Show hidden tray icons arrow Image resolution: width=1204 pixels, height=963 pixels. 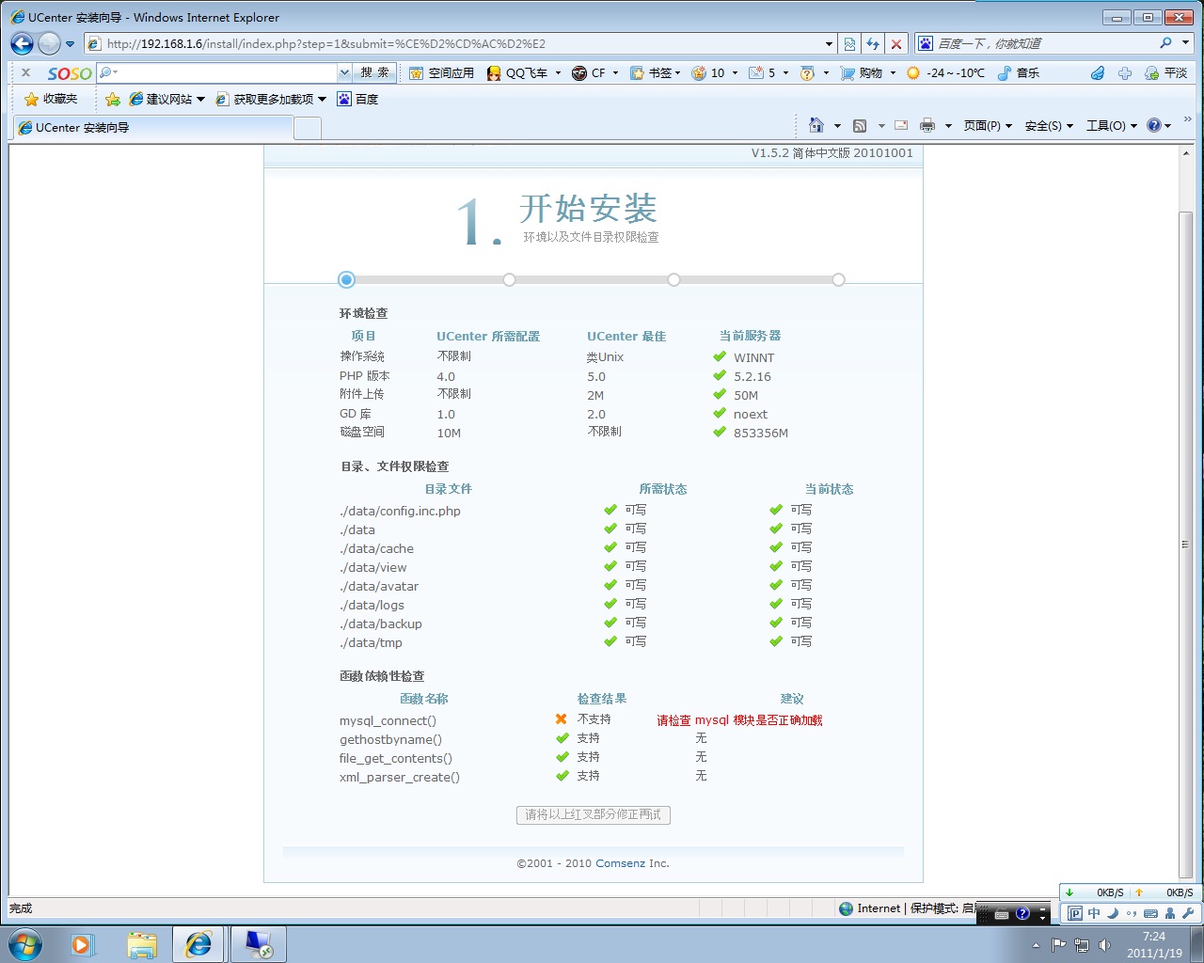(1036, 945)
